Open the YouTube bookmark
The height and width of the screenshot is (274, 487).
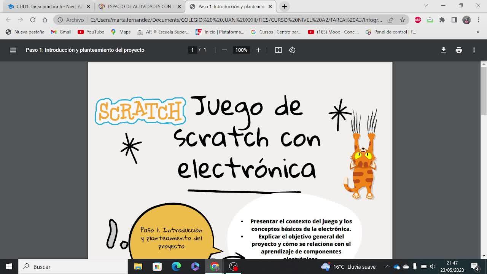click(91, 32)
